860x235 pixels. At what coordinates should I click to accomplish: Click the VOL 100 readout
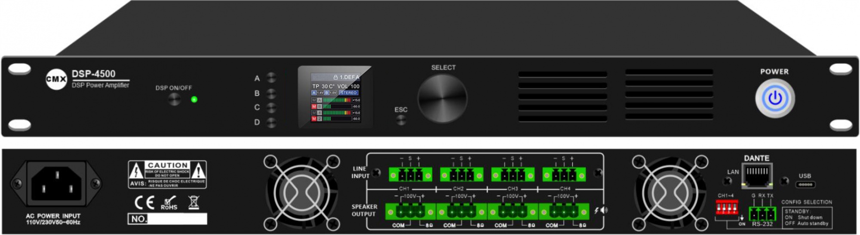pyautogui.click(x=348, y=86)
